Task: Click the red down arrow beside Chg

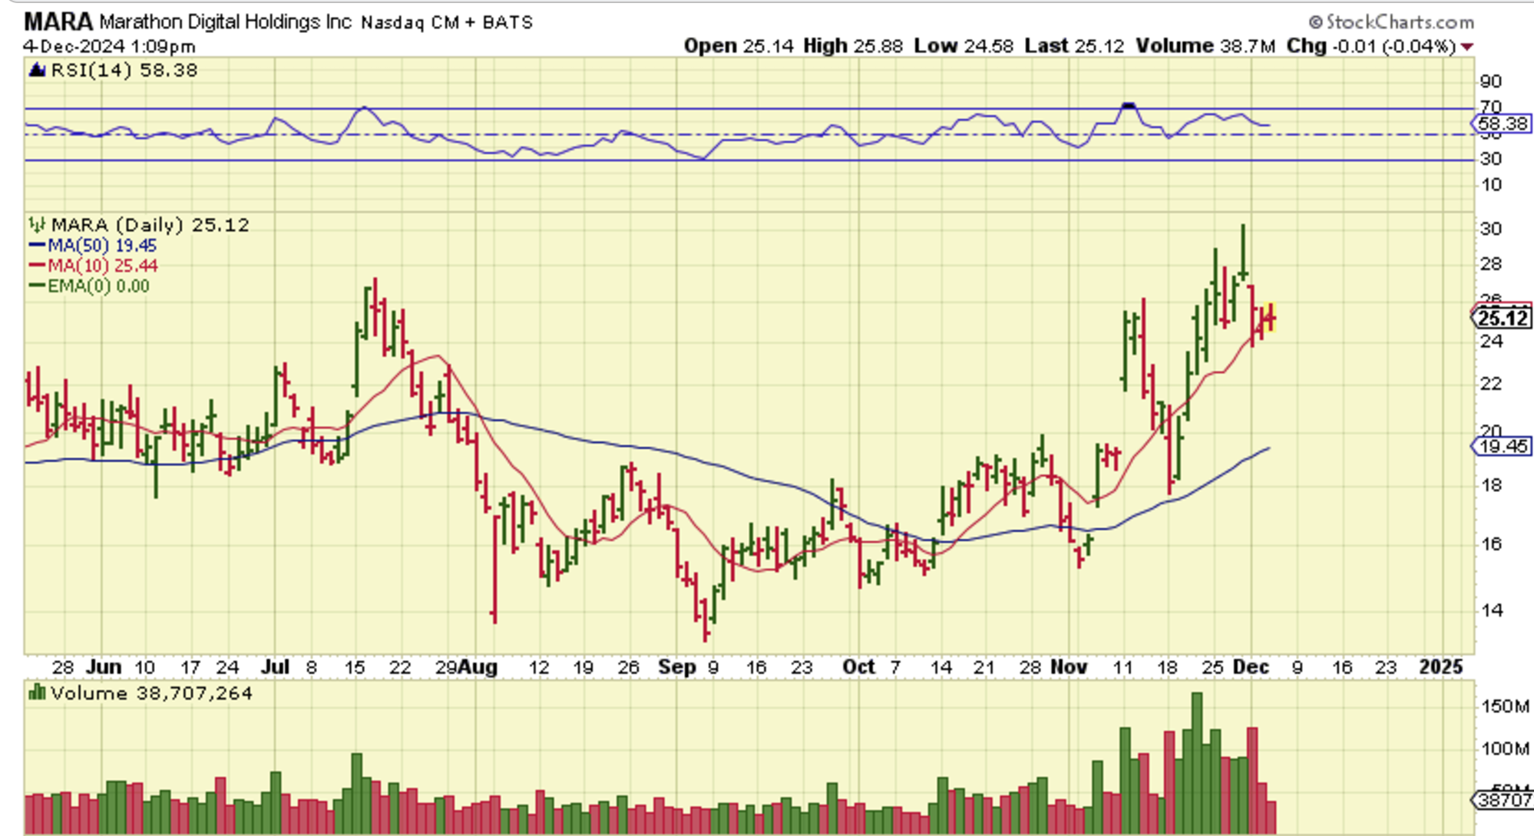Action: (1467, 47)
